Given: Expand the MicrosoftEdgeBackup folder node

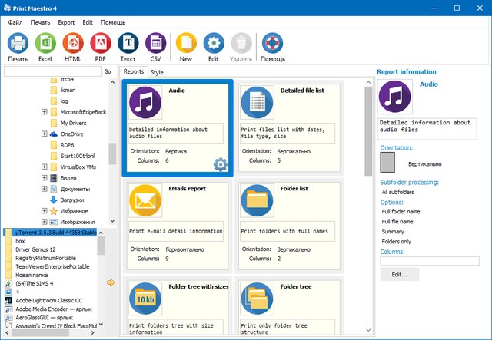Looking at the screenshot, I should (45, 112).
